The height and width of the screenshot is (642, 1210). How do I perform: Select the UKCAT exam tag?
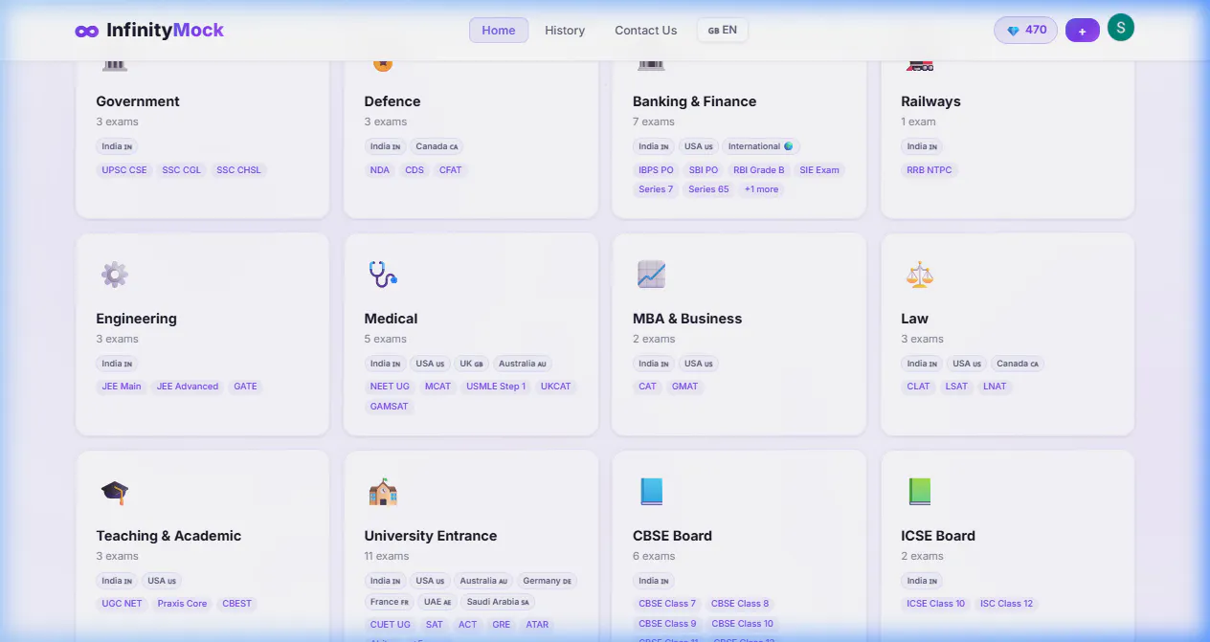point(556,387)
